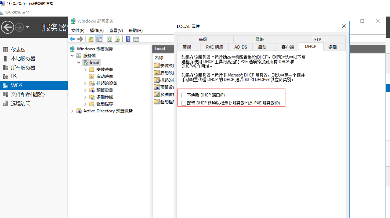390x218 pixels.
Task: Open 文件和存储服务 icon in Server Manager sidebar
Action: (6, 95)
